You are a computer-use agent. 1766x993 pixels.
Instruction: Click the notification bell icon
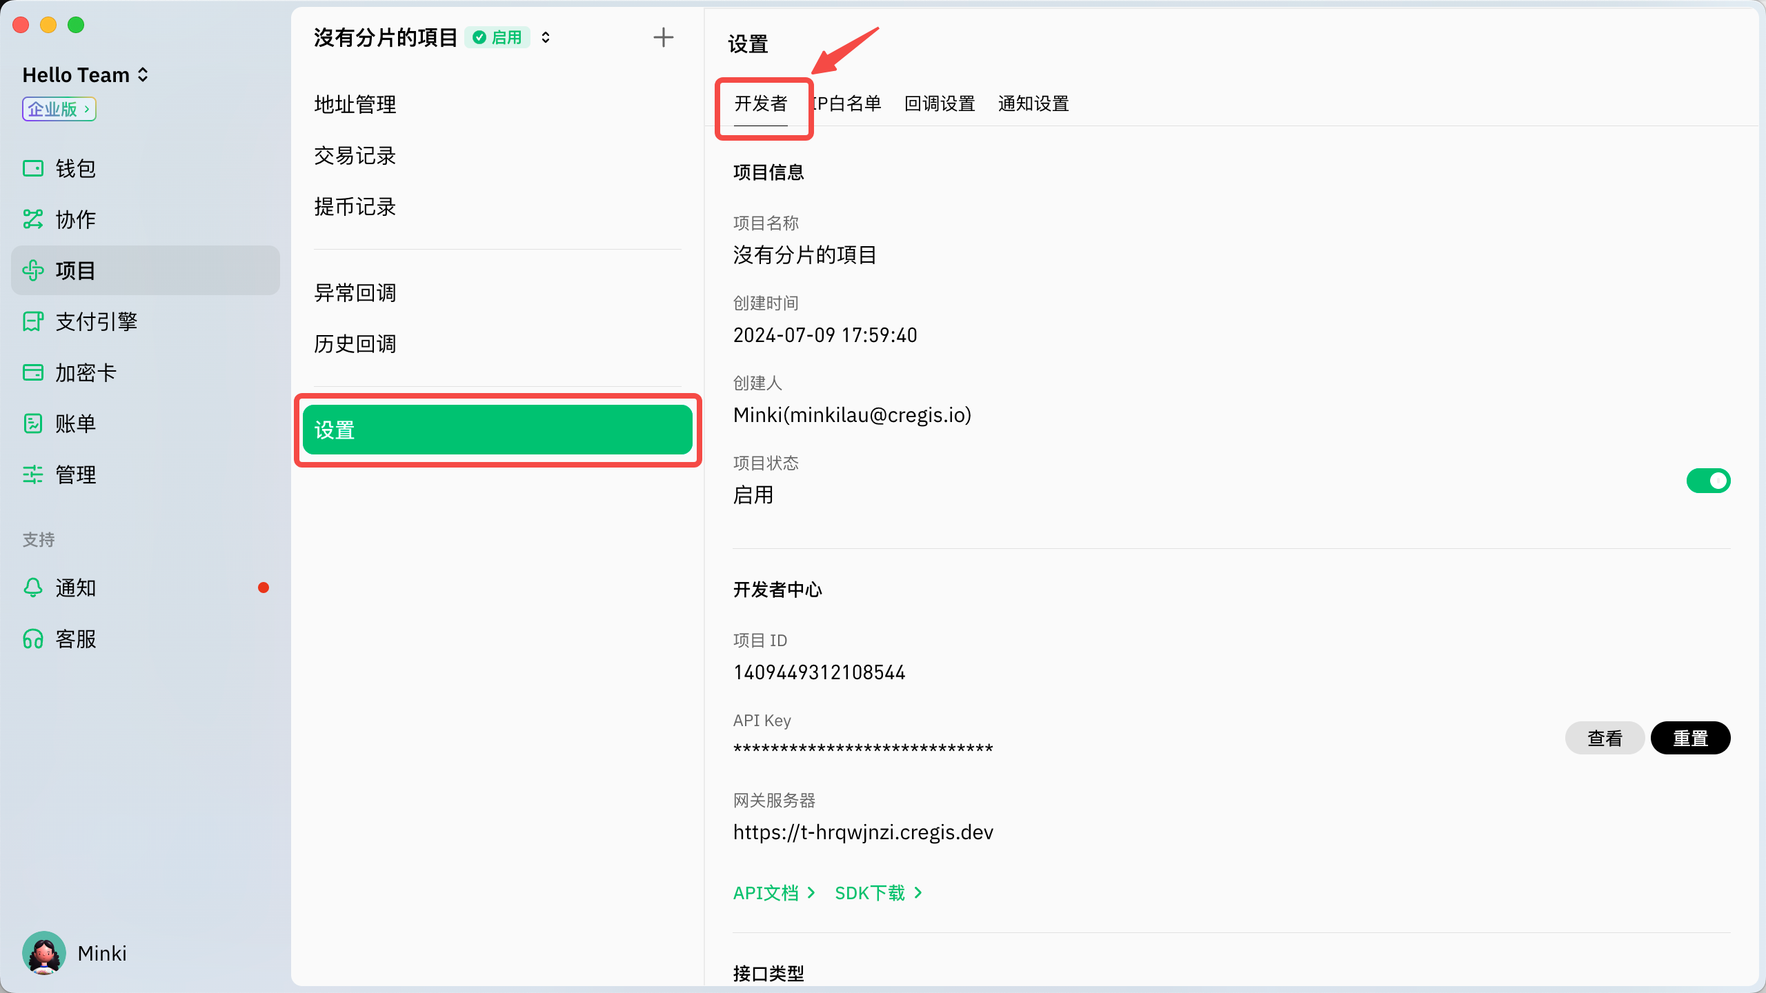[32, 588]
